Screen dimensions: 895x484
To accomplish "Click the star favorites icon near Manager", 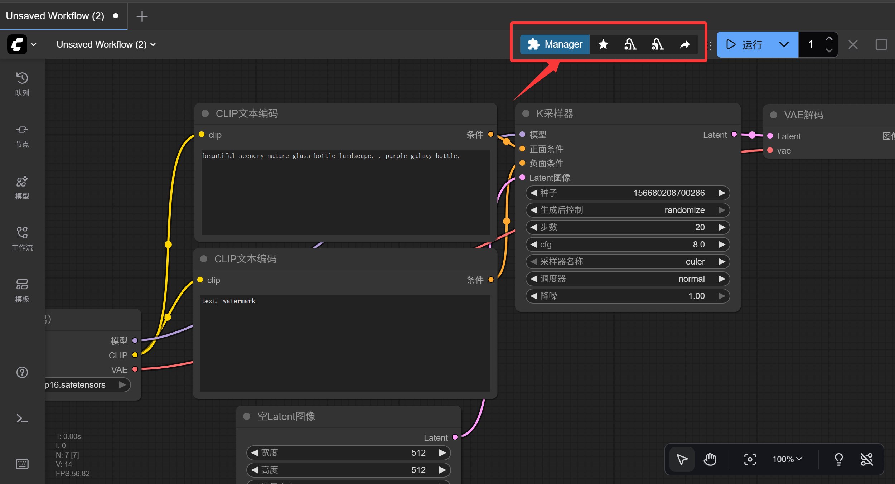I will click(603, 44).
